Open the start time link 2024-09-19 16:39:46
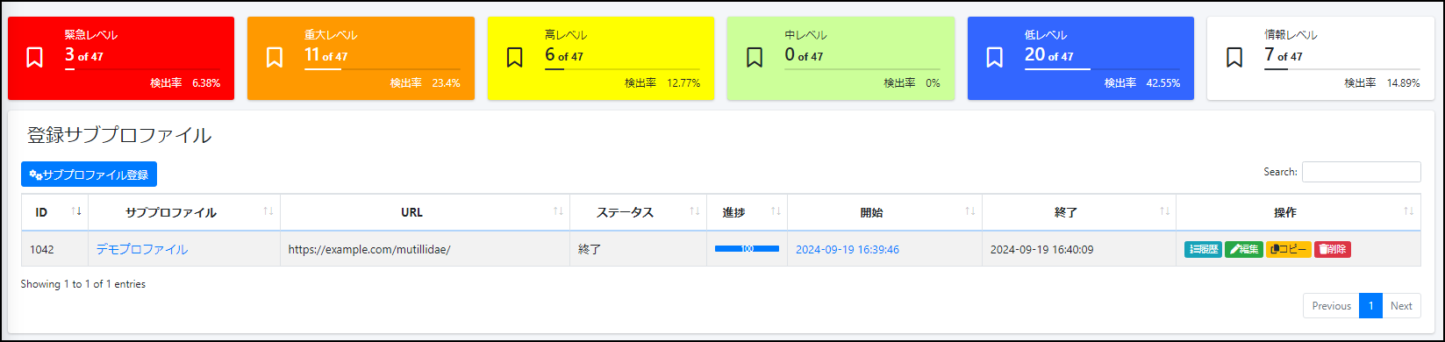 (848, 249)
